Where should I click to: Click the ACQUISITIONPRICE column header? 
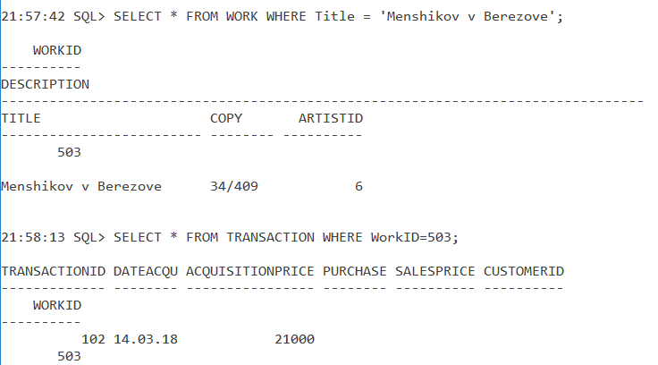250,271
